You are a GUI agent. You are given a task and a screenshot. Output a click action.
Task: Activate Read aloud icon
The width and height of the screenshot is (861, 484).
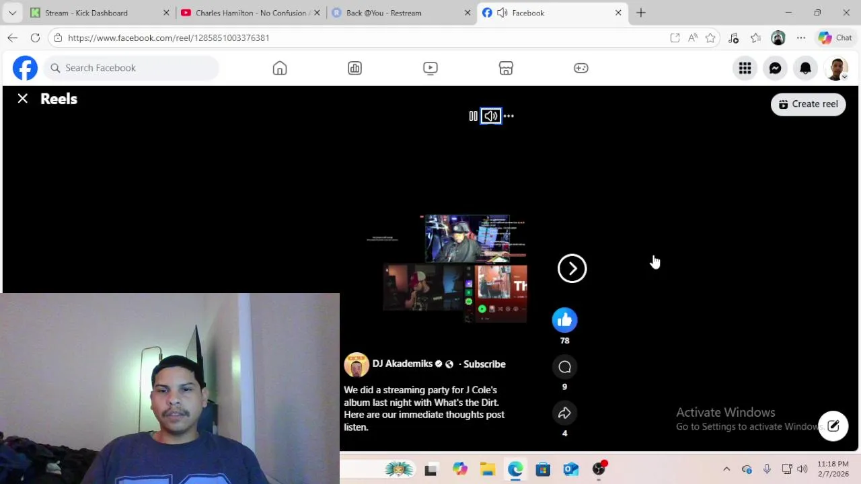tap(693, 38)
